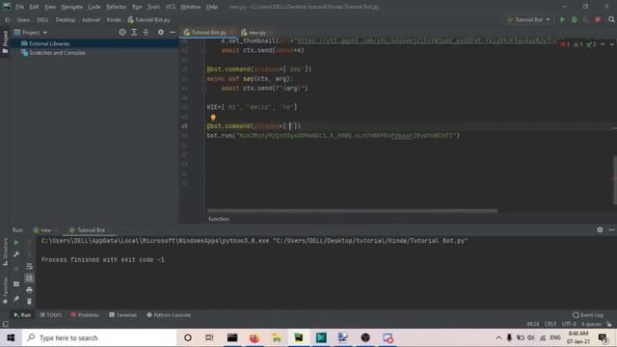Open PyCharm from the Windows taskbar

coord(299,338)
